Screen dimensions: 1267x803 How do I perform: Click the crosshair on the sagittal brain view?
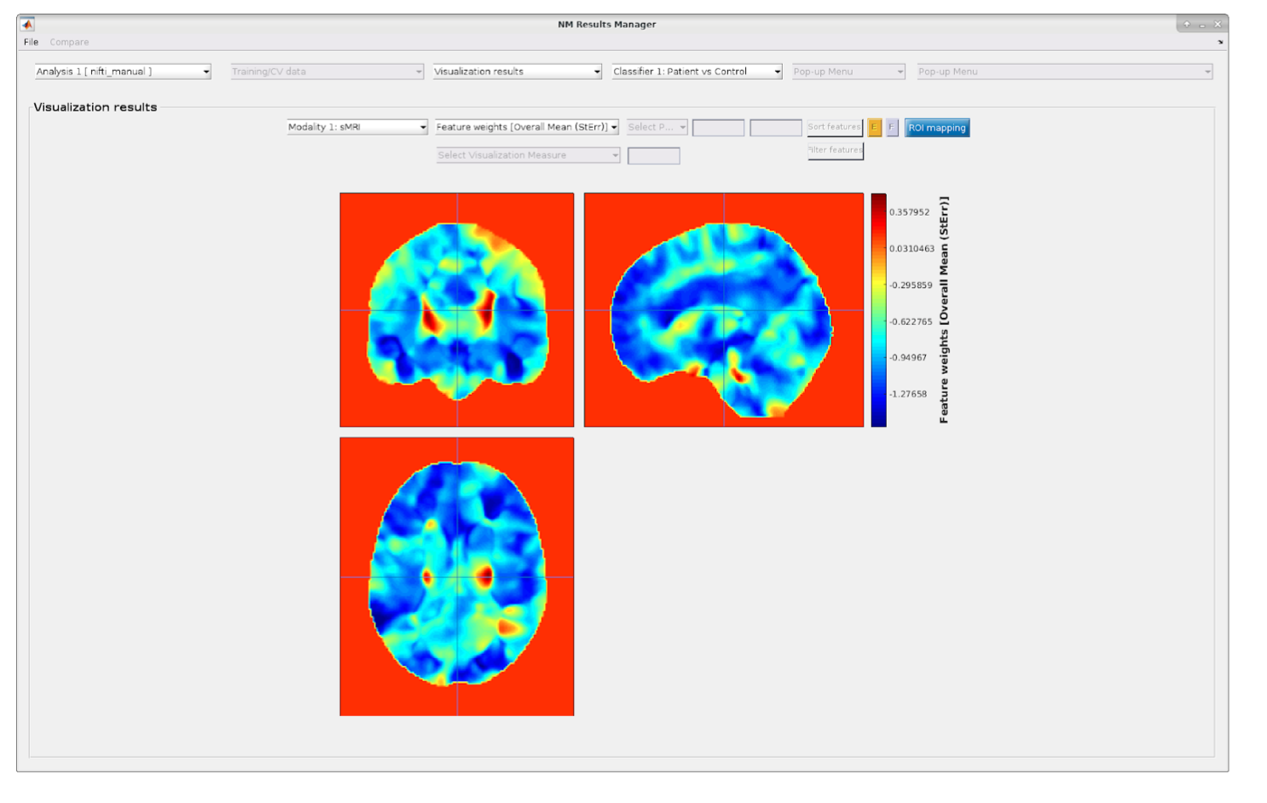point(723,311)
